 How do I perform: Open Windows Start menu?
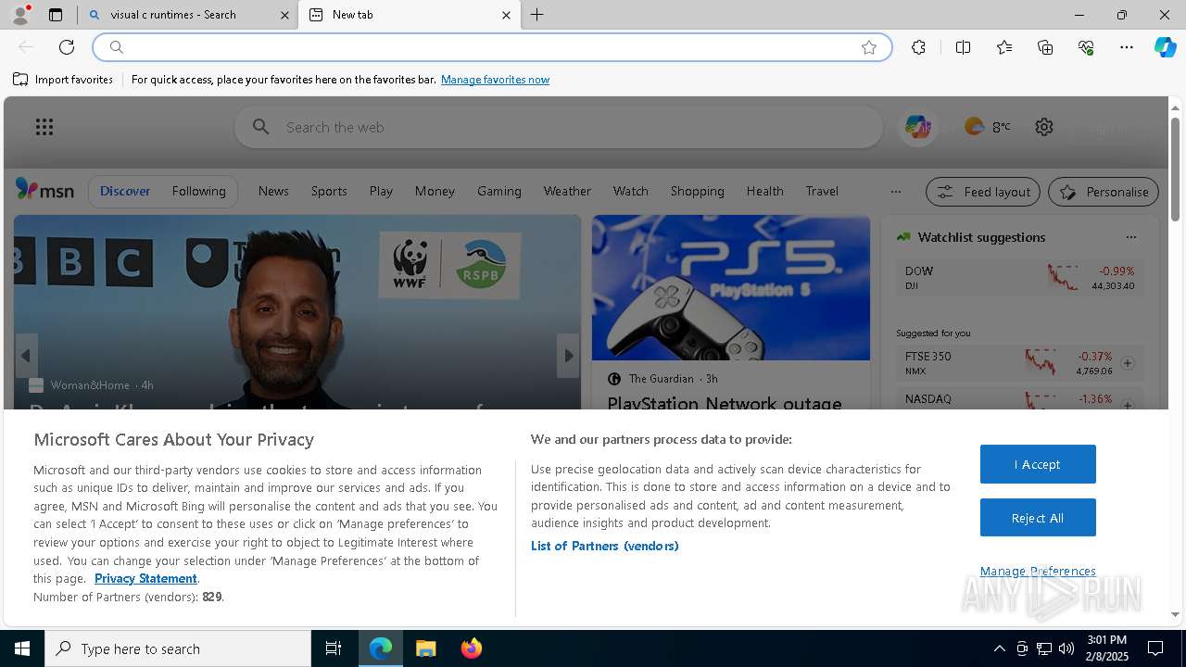click(22, 648)
